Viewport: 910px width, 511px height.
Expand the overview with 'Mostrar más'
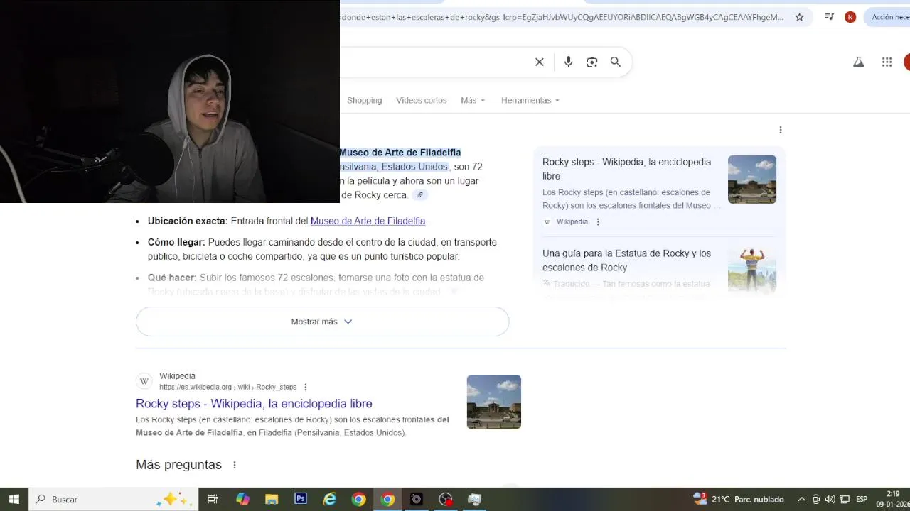(x=322, y=322)
